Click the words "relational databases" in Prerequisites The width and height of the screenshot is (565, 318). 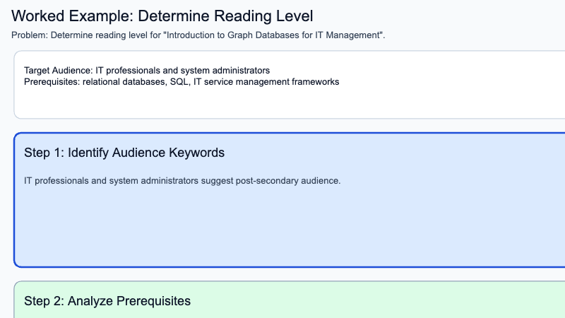click(121, 81)
